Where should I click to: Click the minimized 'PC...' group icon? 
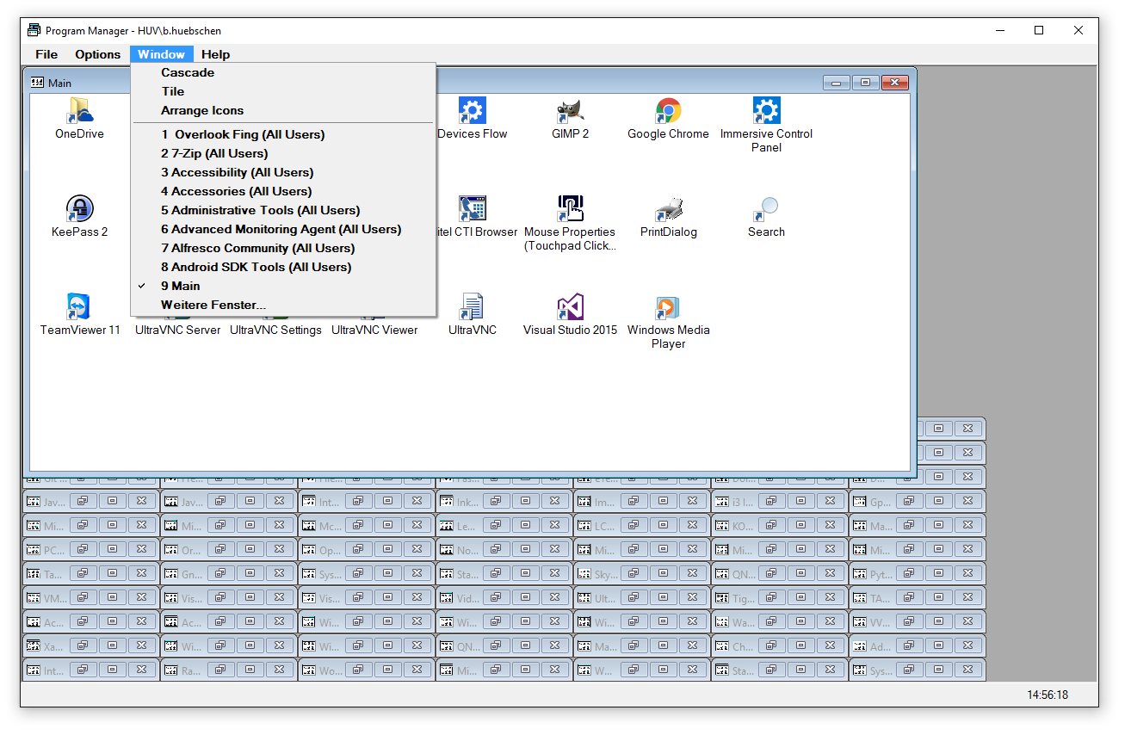pyautogui.click(x=34, y=549)
